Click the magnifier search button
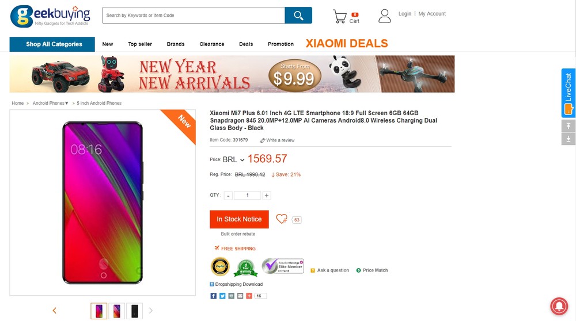The image size is (576, 321). [x=298, y=16]
